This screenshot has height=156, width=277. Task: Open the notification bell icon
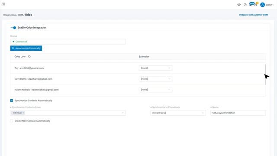click(x=256, y=5)
